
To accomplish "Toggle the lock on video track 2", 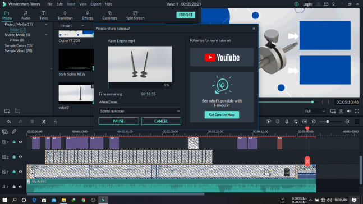I will pos(14,157).
